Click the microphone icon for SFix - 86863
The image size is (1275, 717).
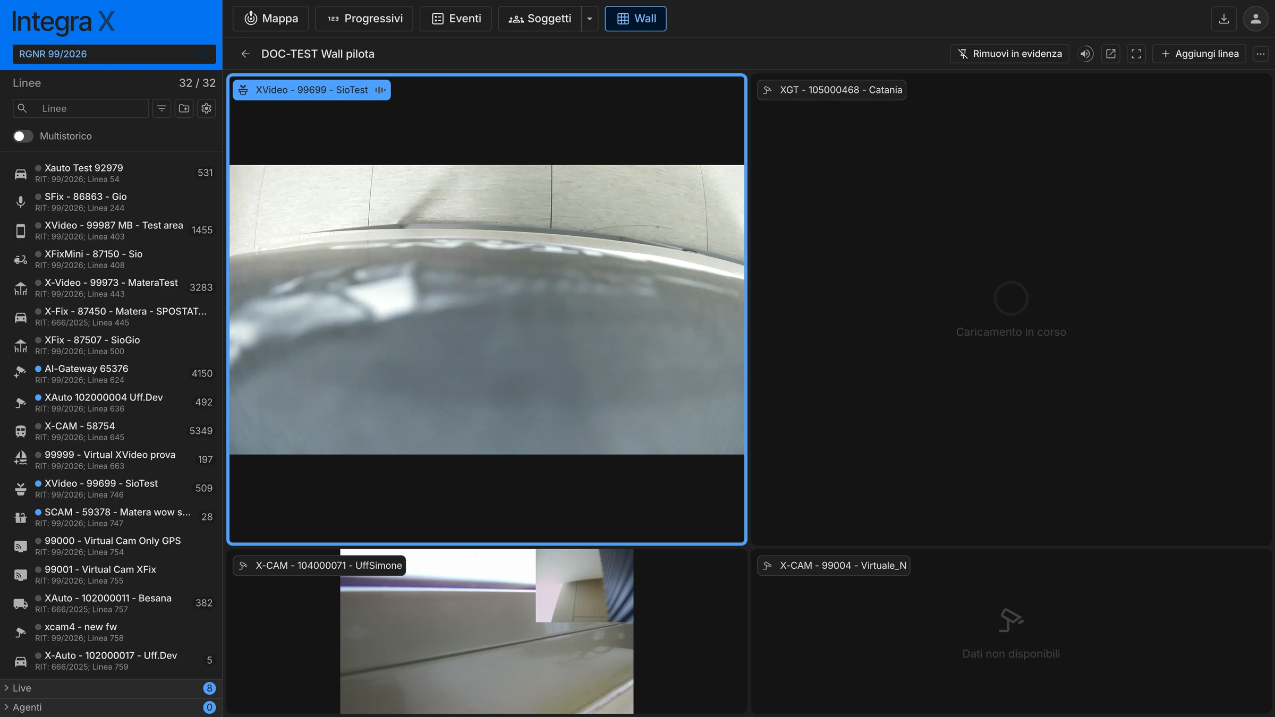(21, 202)
